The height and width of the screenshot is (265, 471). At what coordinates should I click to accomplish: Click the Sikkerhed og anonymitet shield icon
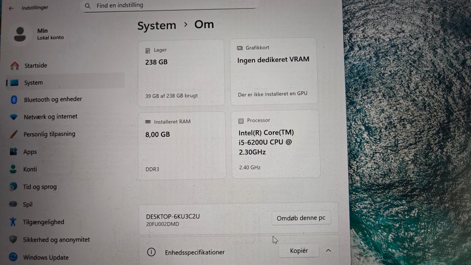(13, 239)
